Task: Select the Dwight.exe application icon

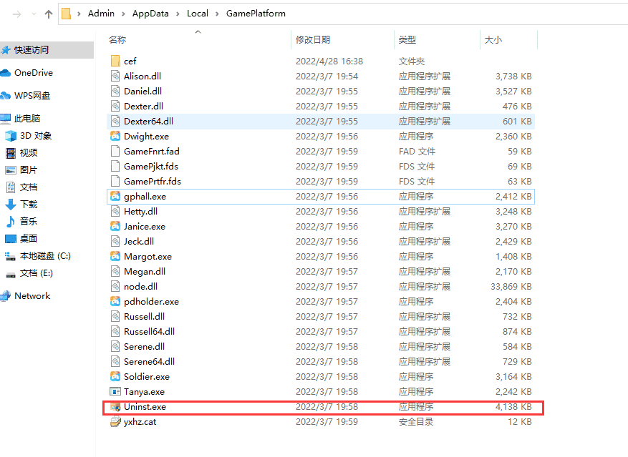Action: [x=115, y=136]
